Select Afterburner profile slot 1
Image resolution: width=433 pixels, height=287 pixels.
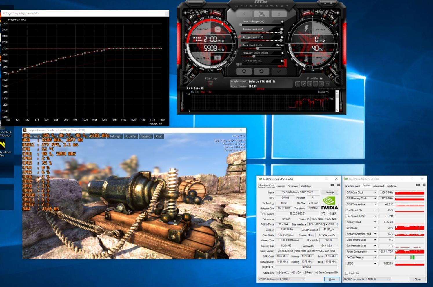pos(298,84)
